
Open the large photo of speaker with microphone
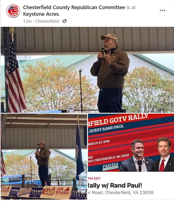[87, 70]
